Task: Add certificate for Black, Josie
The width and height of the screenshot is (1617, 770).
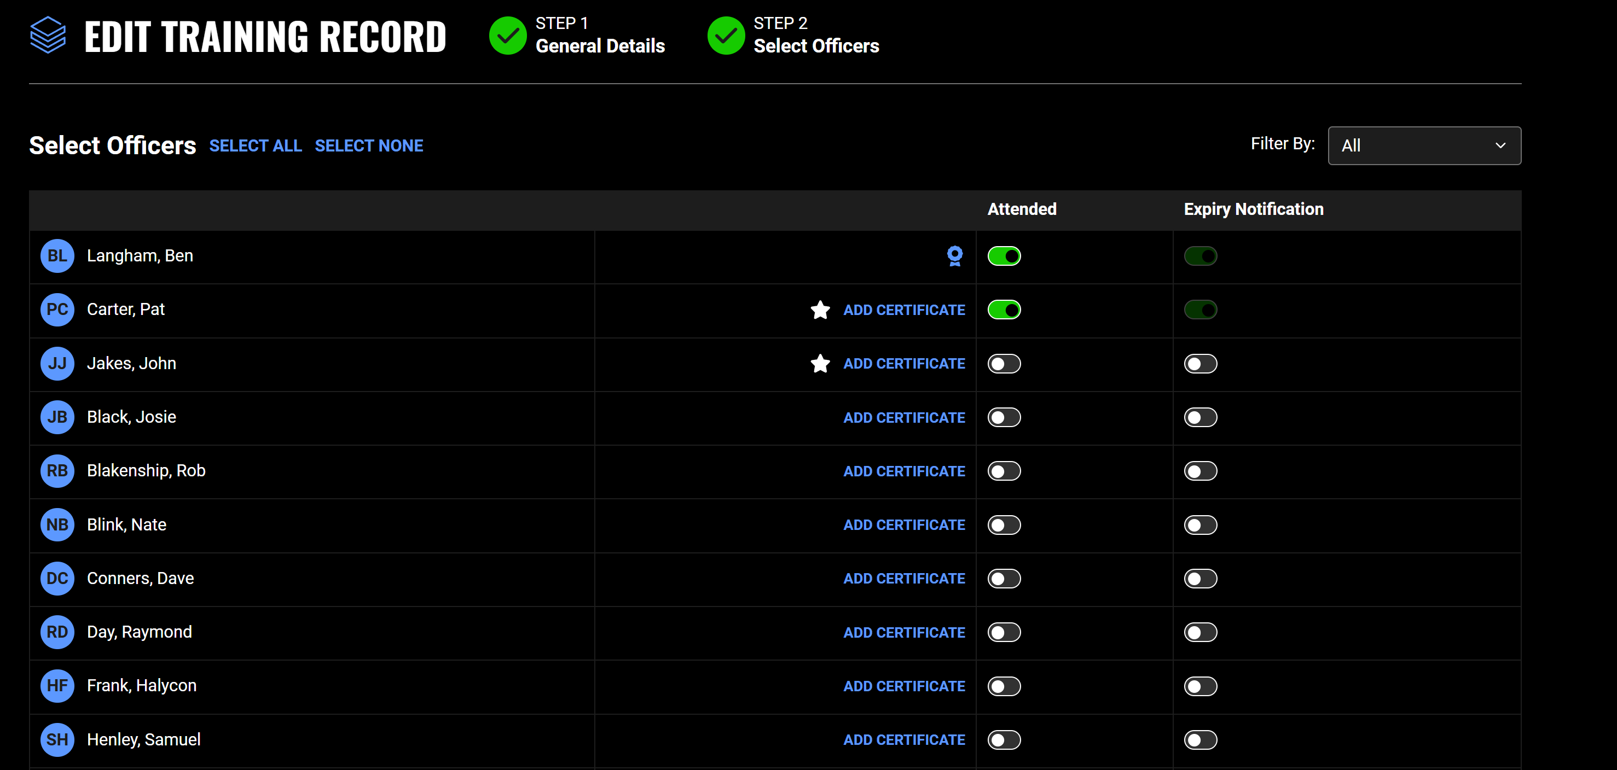Action: pyautogui.click(x=904, y=417)
